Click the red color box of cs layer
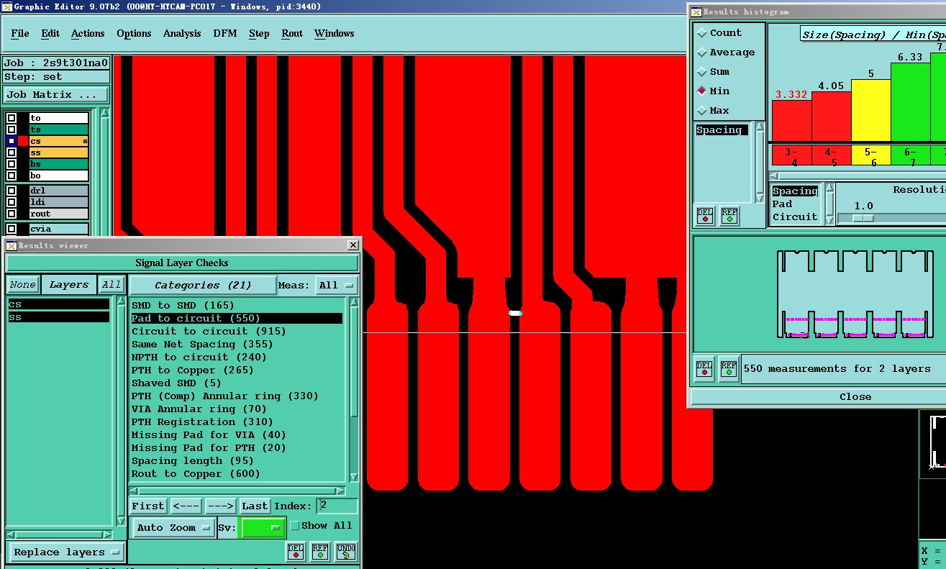This screenshot has width=946, height=569. (23, 141)
